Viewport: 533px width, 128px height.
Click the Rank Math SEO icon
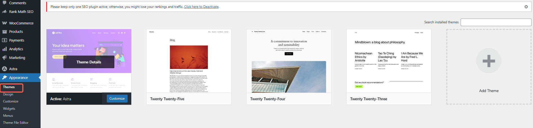tap(5, 12)
